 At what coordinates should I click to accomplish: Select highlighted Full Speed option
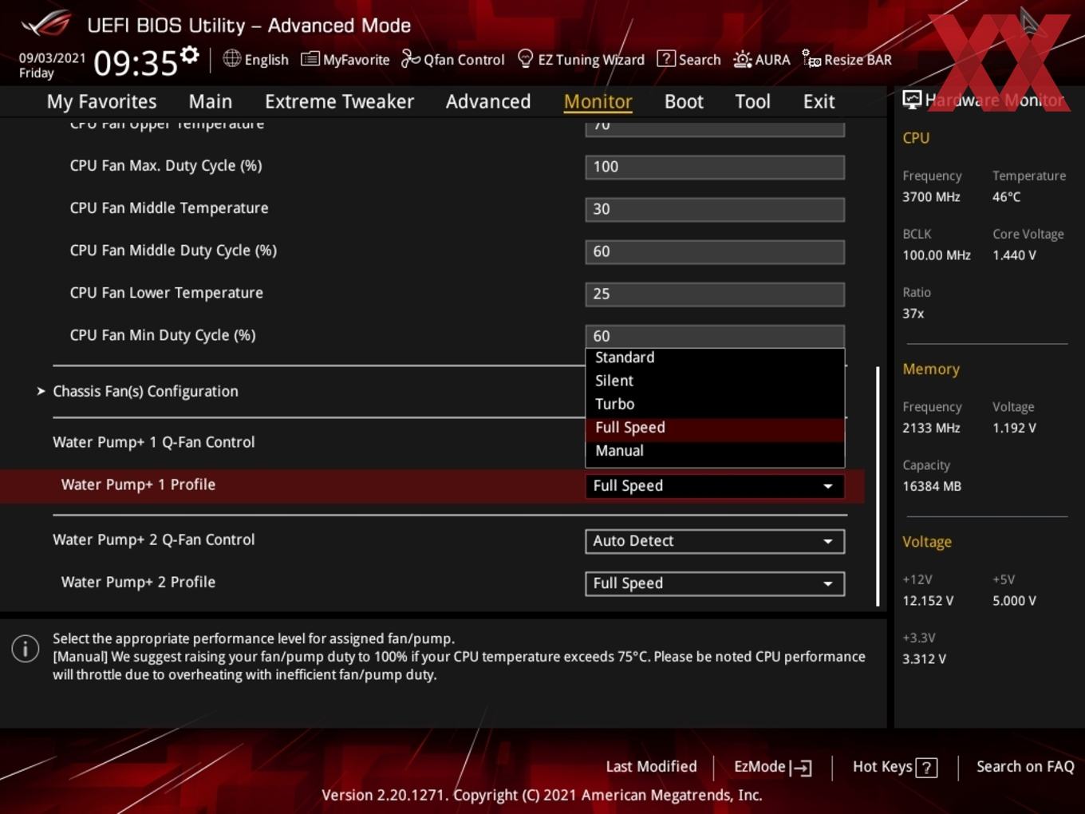click(x=715, y=427)
